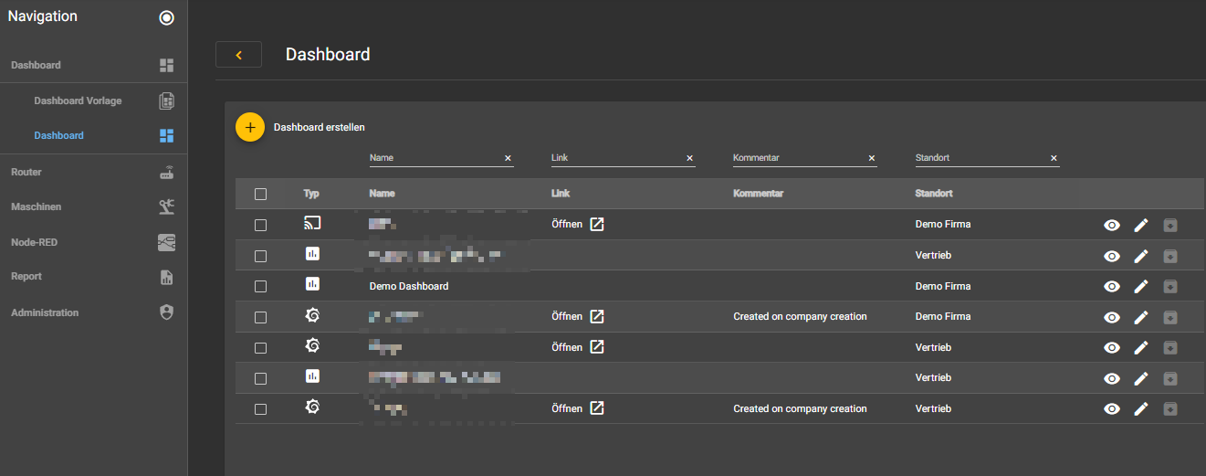Open external link icon in Demo Firma first row
The width and height of the screenshot is (1206, 476).
pos(597,225)
